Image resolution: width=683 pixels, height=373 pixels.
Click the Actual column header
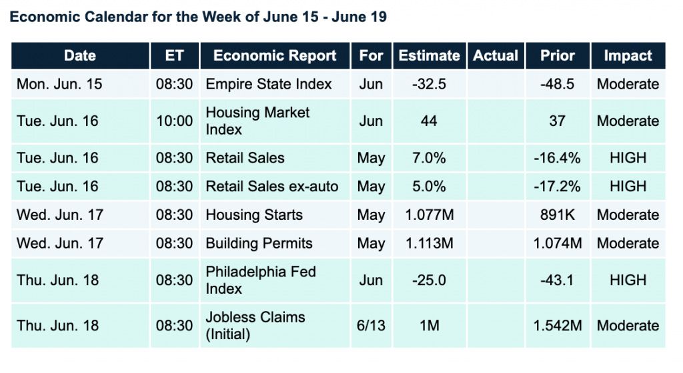point(496,56)
